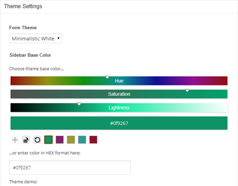
Task: Click the Hue label on the hue bar
Action: coord(119,81)
